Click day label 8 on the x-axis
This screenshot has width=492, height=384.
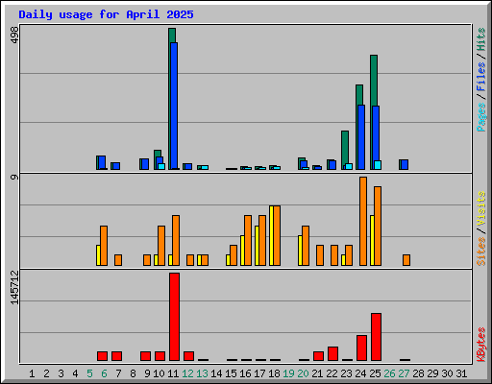133,373
